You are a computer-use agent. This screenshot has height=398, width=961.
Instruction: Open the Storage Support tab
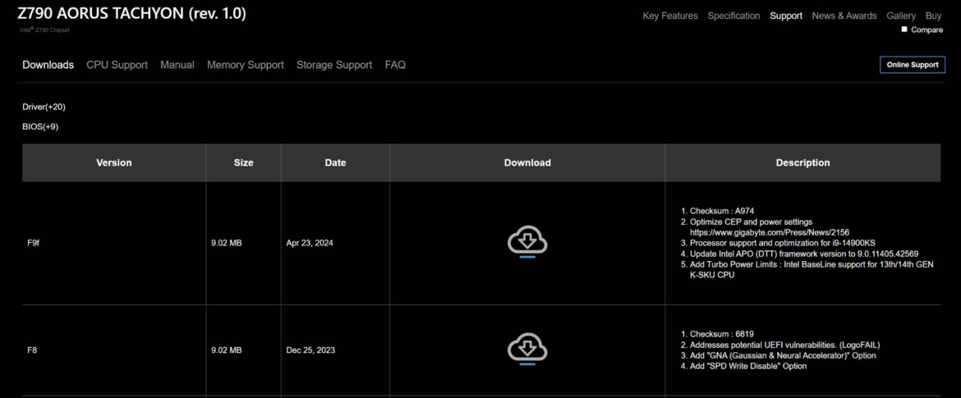tap(334, 65)
